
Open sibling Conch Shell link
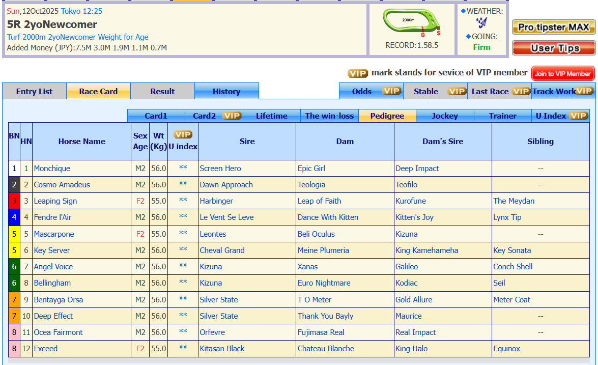click(x=512, y=267)
